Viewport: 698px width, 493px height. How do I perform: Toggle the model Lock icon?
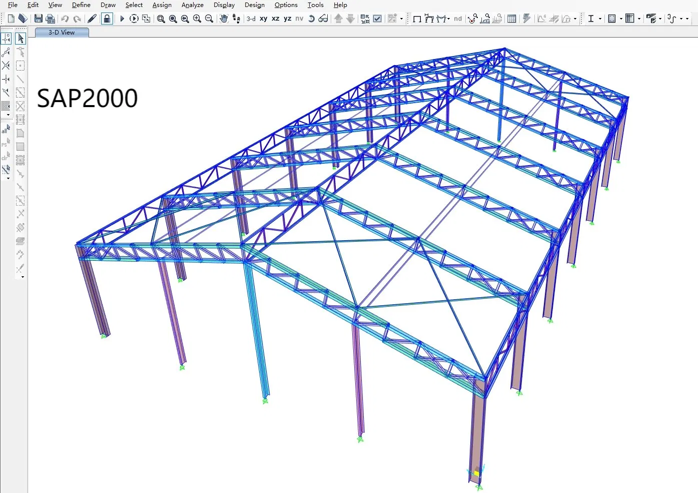107,19
